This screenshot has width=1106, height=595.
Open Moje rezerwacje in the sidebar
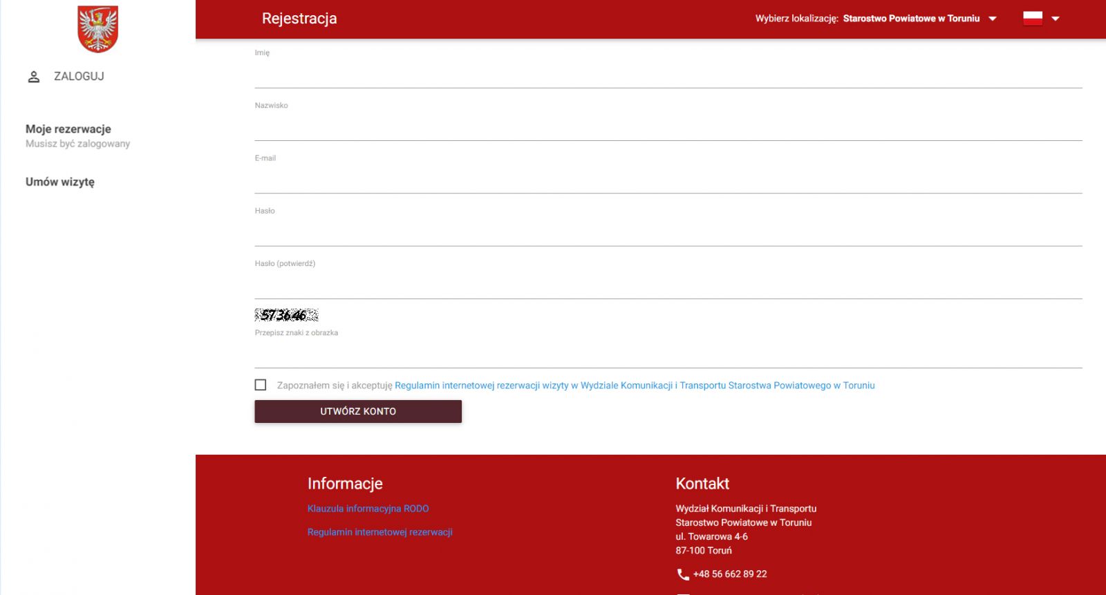(x=68, y=129)
